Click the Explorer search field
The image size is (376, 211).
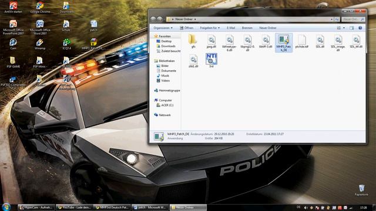tap(353, 19)
